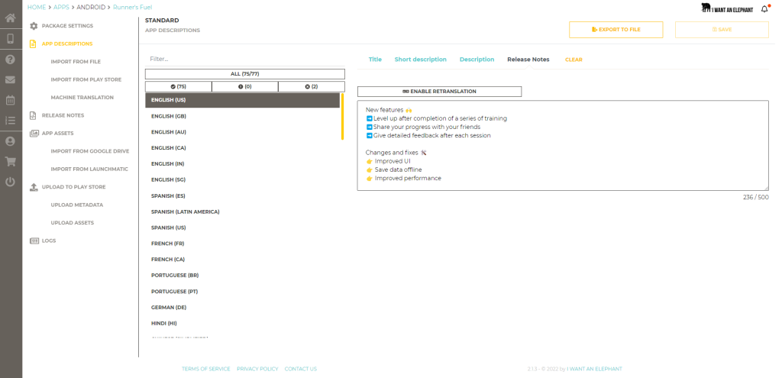Filter by completed languages (75)
Viewport: 782px width, 378px height.
tap(178, 87)
